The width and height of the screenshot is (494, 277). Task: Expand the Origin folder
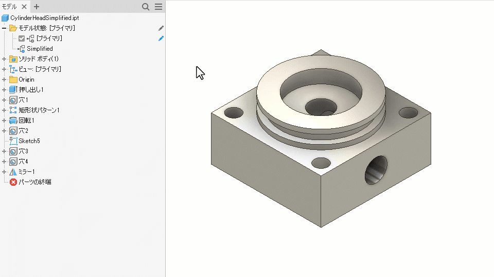click(x=4, y=80)
